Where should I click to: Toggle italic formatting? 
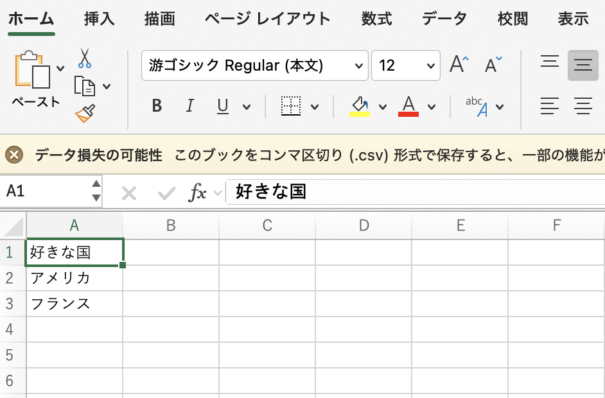point(189,107)
